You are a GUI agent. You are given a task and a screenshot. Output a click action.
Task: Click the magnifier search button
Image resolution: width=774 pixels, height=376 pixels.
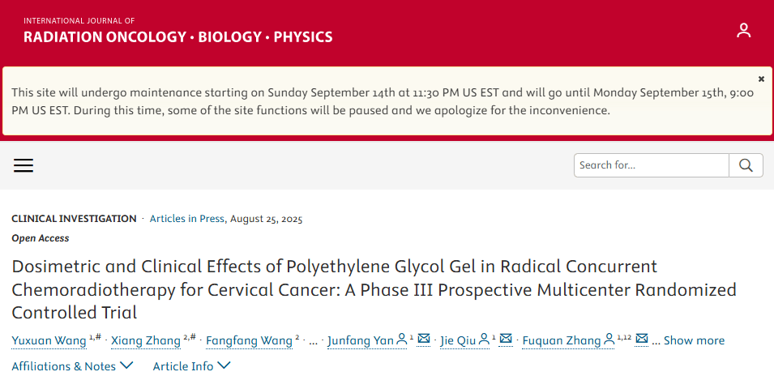(746, 165)
